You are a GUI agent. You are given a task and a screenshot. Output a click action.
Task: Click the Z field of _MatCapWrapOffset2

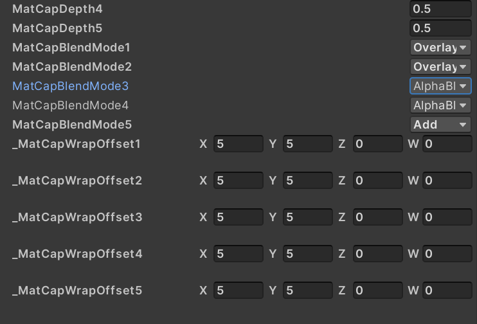[x=377, y=181]
